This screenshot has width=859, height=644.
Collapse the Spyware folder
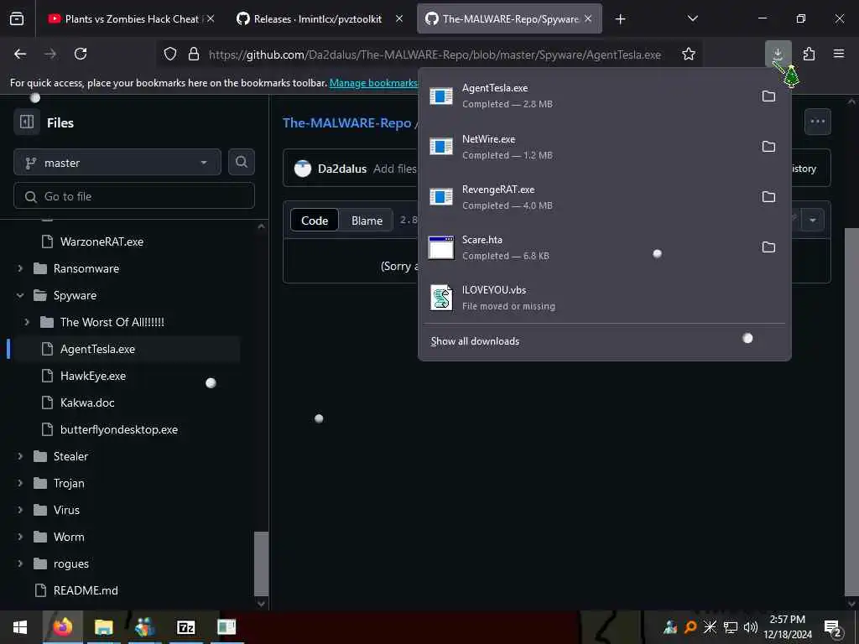coord(20,295)
